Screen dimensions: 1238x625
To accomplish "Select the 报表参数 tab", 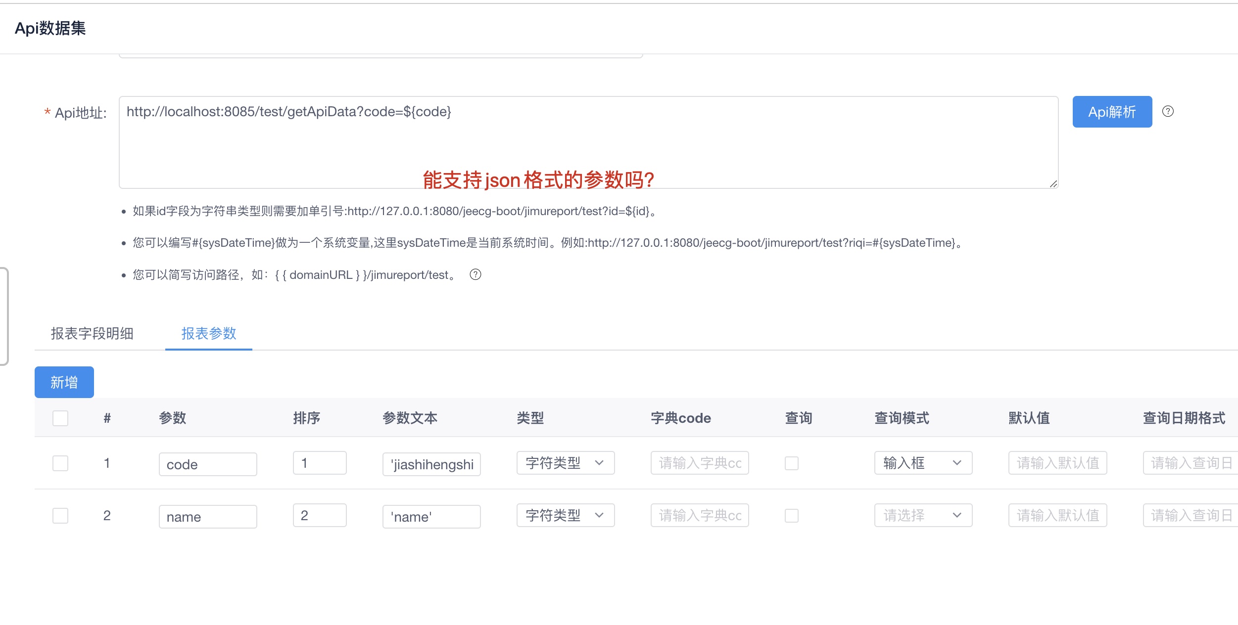I will [208, 334].
